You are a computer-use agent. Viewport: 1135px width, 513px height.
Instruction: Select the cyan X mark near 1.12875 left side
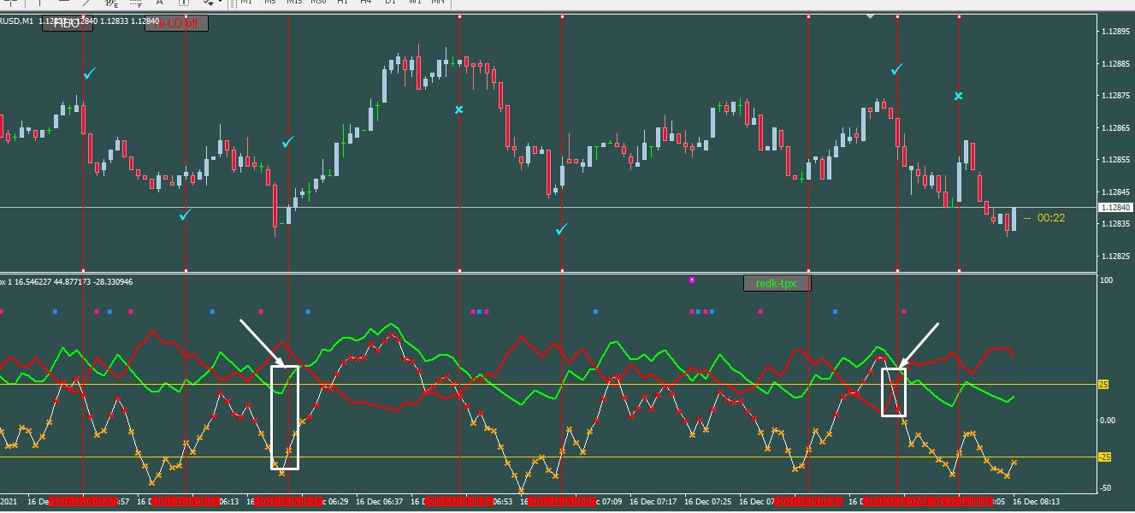coord(459,109)
